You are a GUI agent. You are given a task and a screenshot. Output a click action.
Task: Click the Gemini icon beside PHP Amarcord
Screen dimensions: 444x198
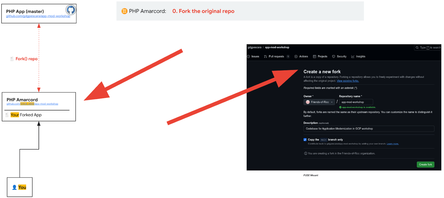124,11
